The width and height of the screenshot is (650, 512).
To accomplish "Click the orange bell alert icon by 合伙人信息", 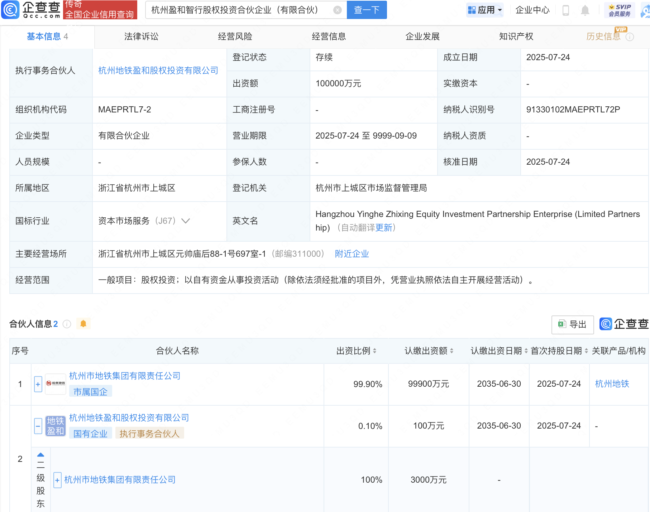I will [x=83, y=324].
